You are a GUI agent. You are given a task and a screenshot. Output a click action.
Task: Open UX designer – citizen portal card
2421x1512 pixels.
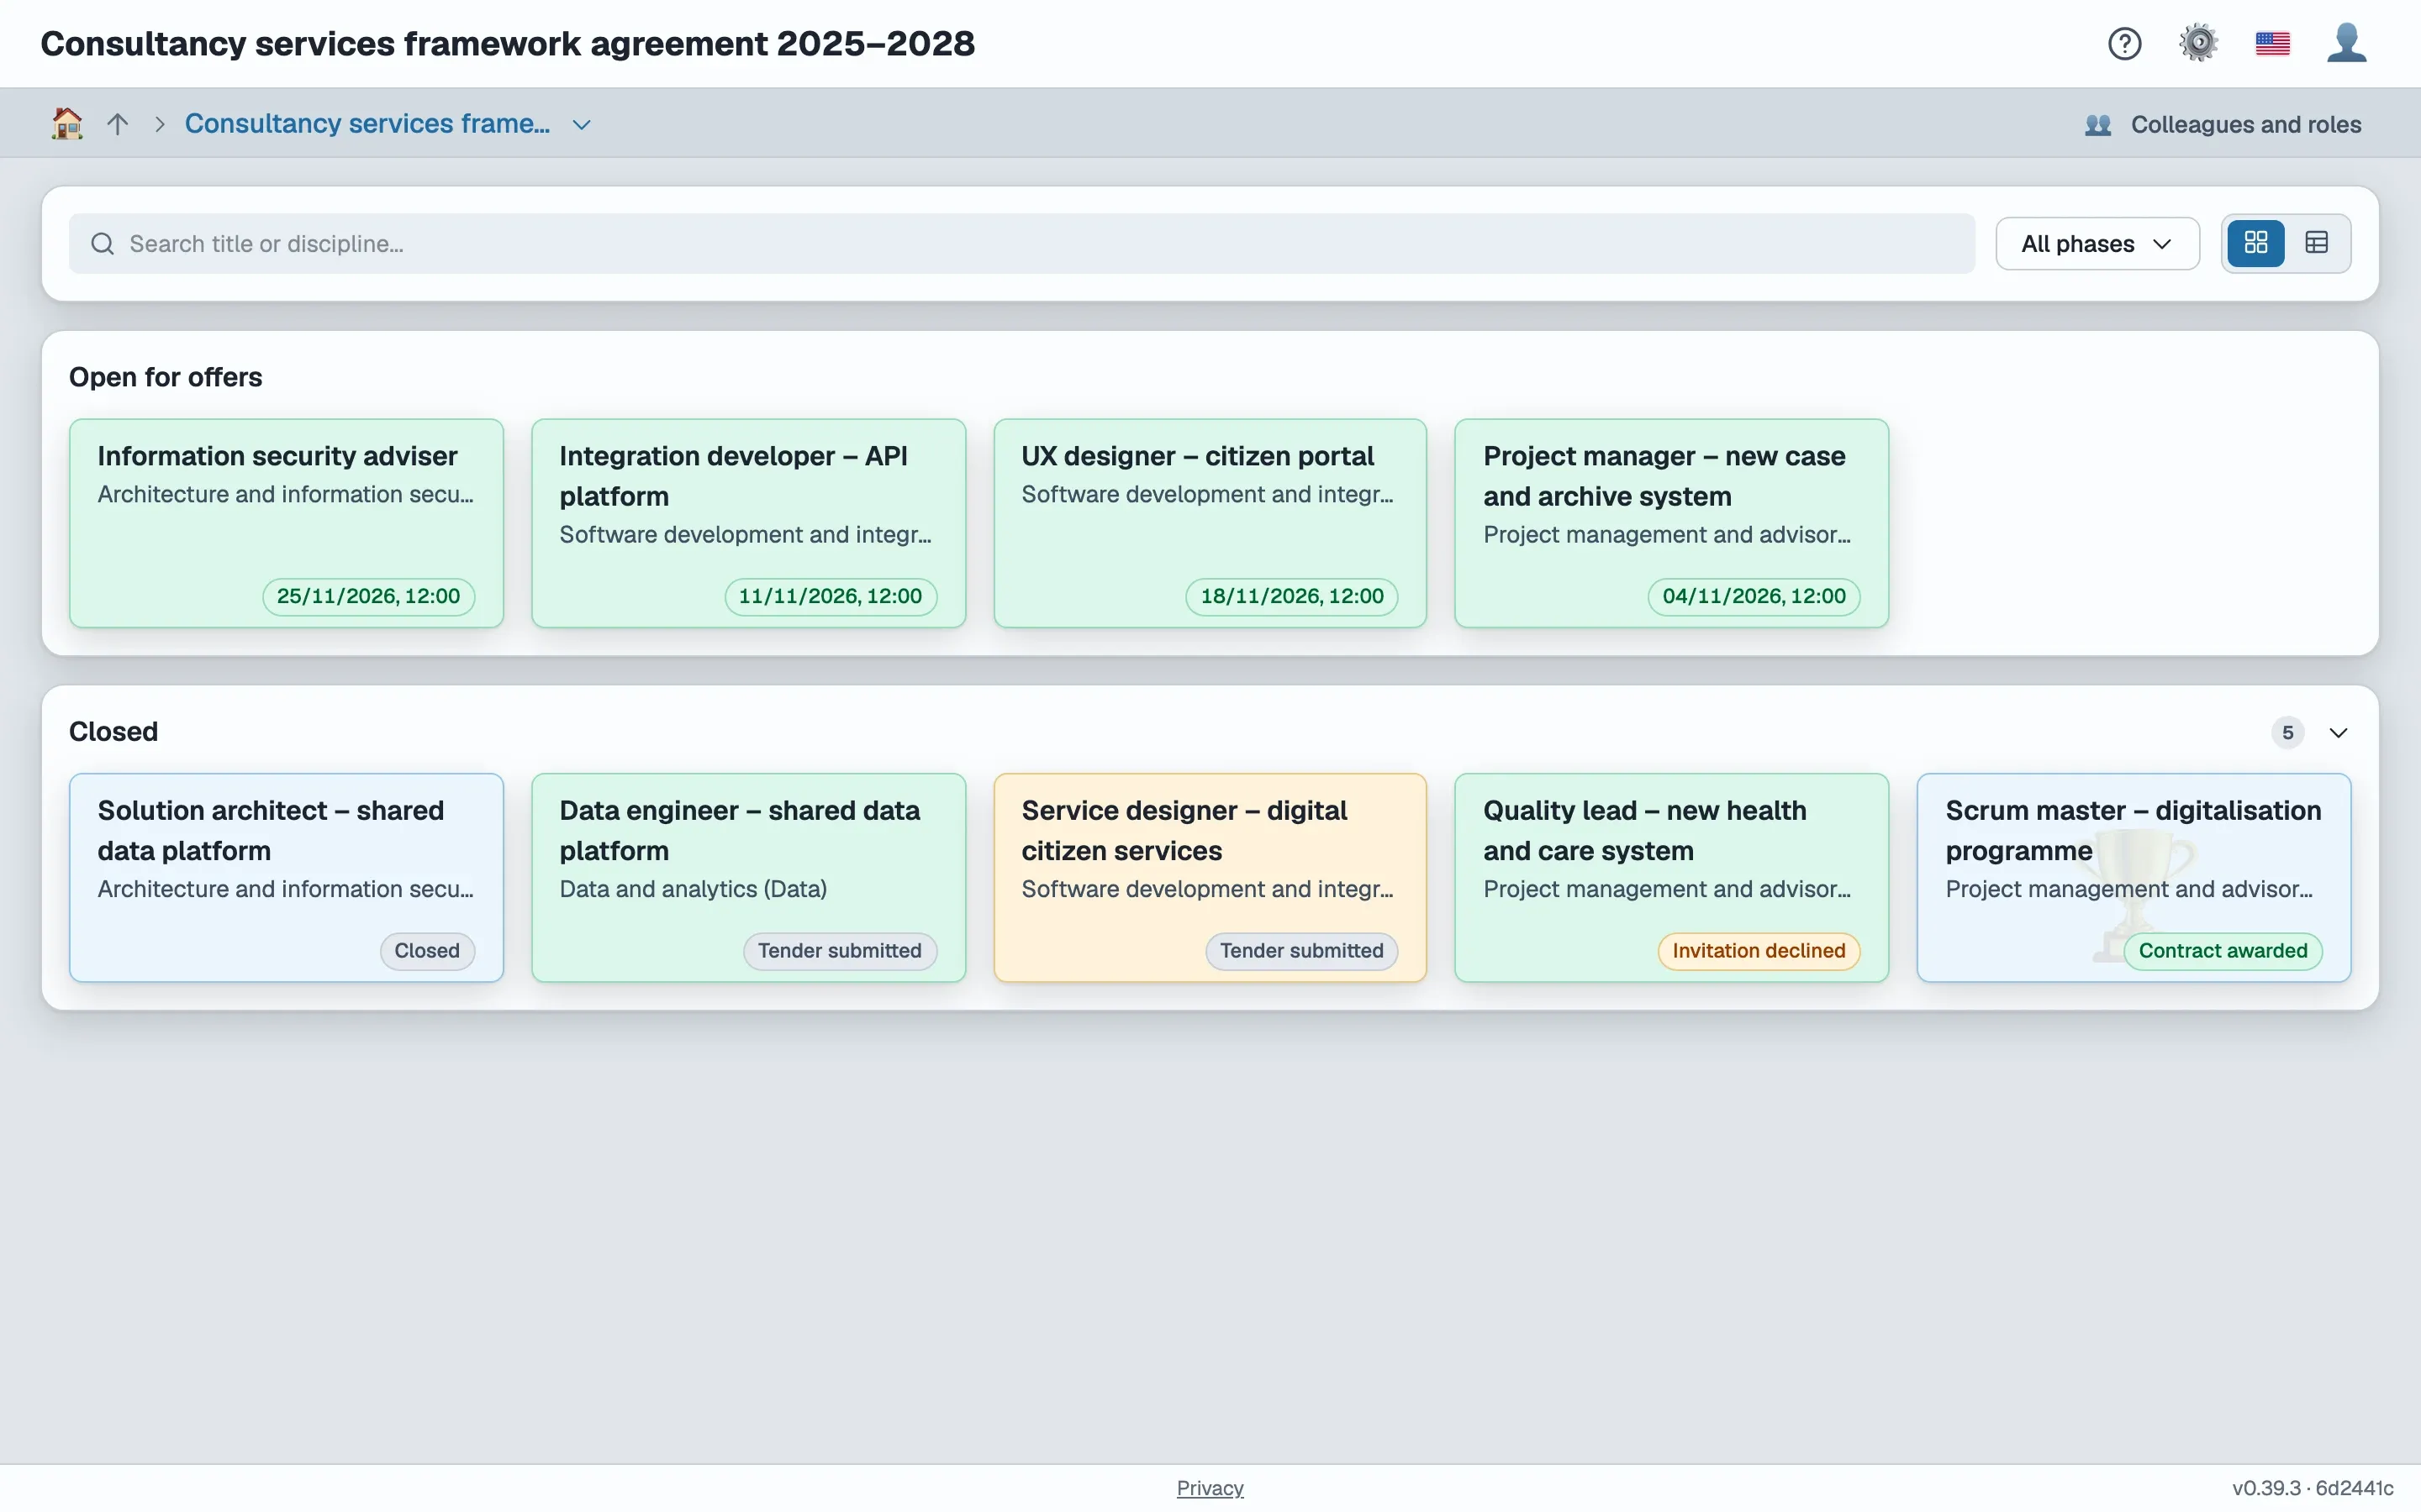(1210, 523)
